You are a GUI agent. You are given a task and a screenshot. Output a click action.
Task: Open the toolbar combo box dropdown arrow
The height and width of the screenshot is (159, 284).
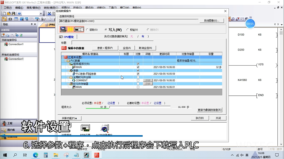[41, 14]
